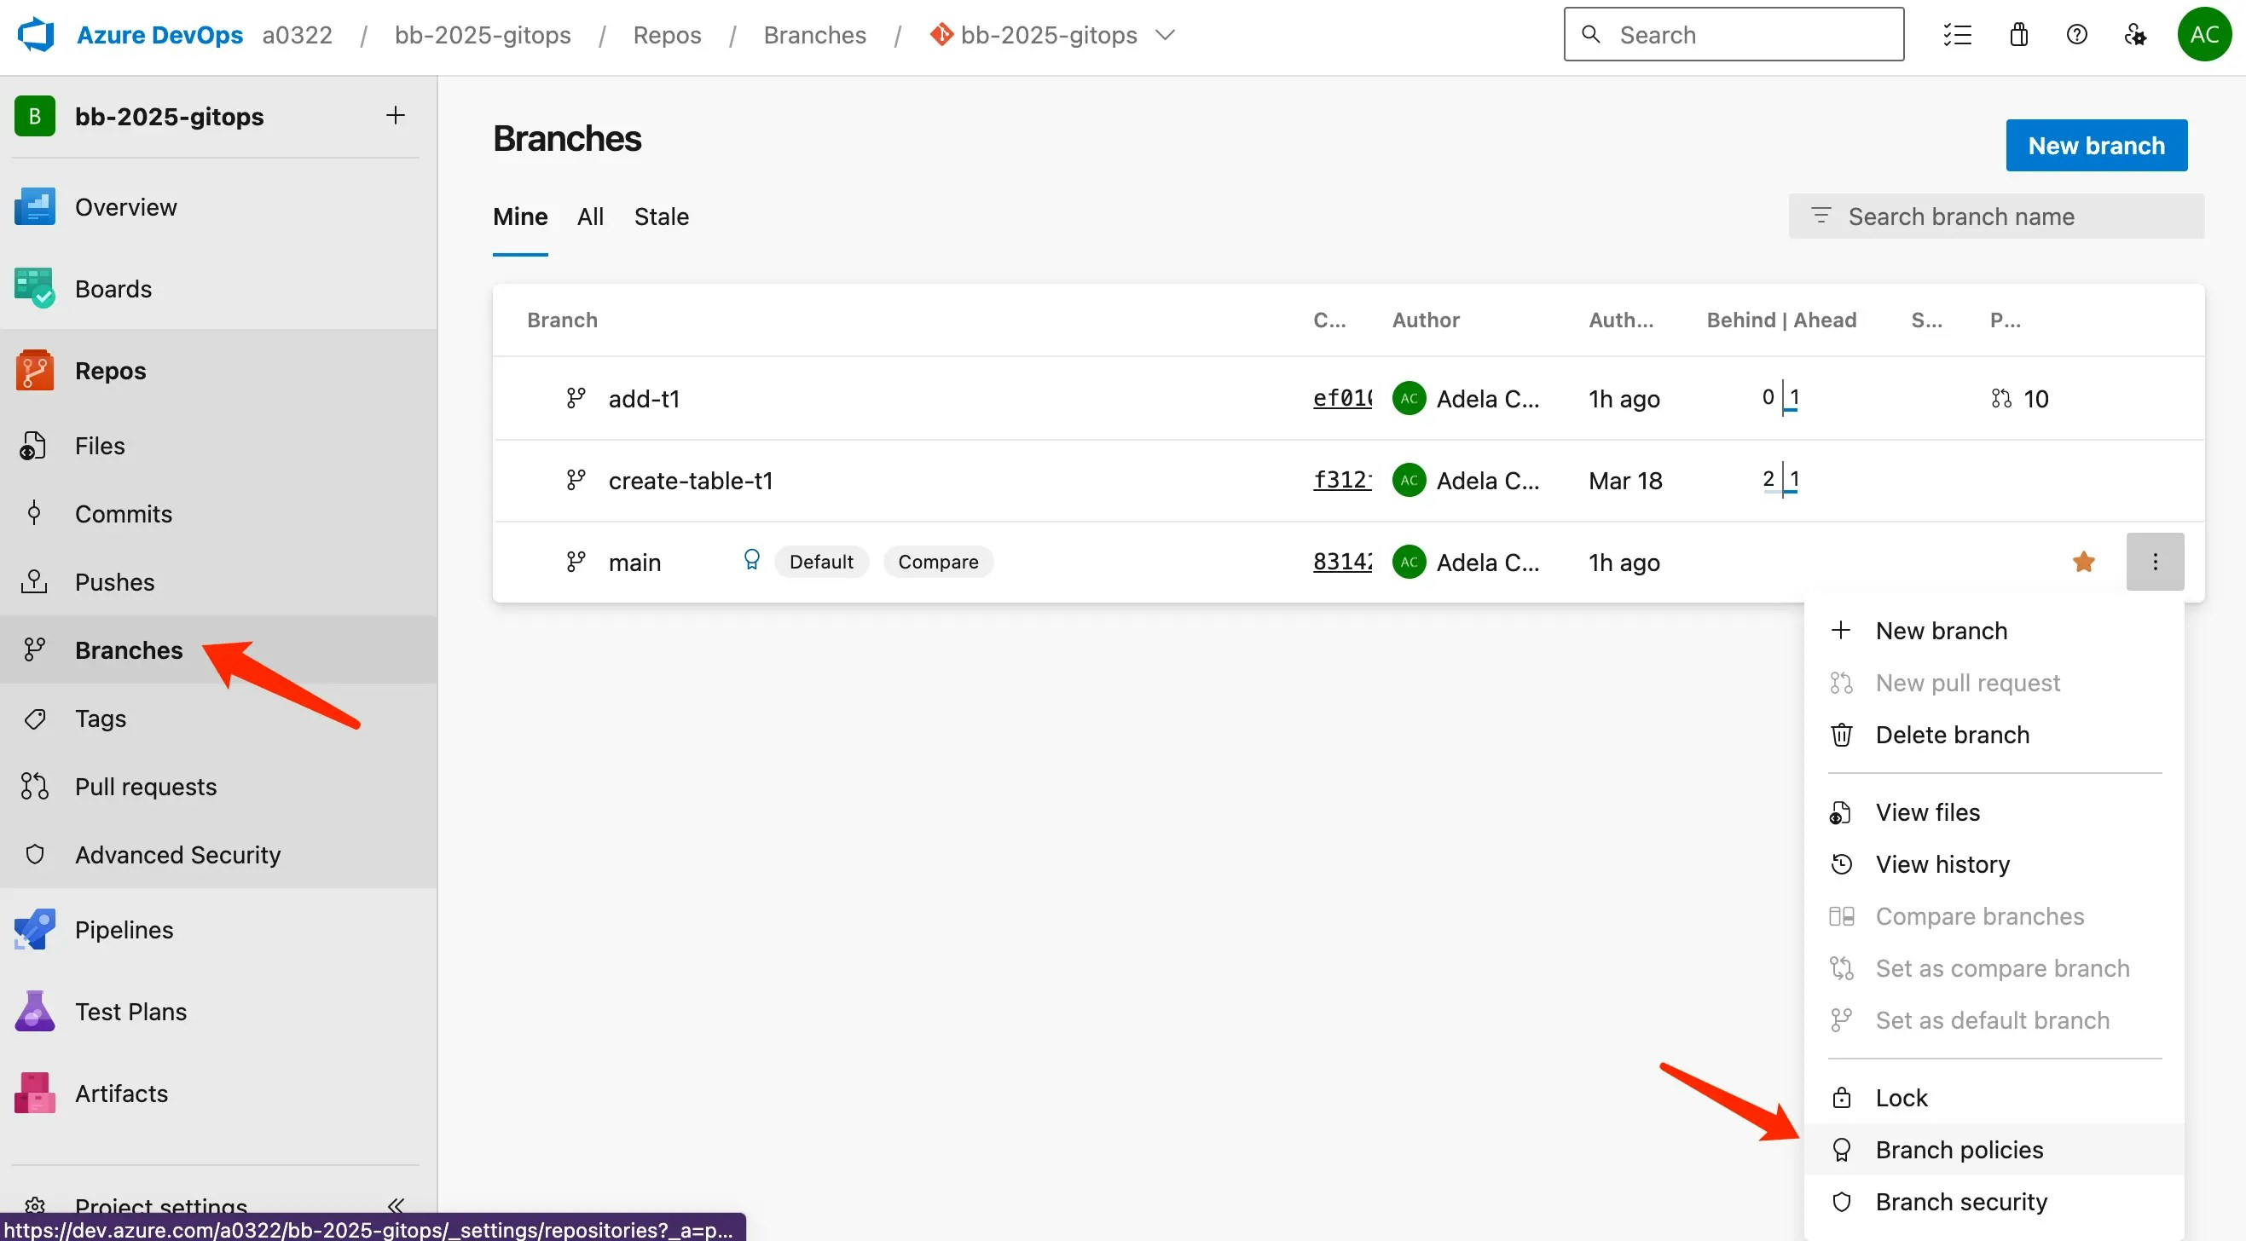Select Lock from the context menu
The width and height of the screenshot is (2246, 1241).
click(x=1902, y=1096)
